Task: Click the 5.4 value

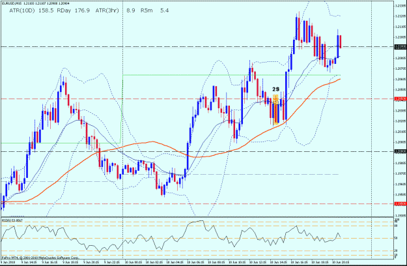Action: click(165, 10)
